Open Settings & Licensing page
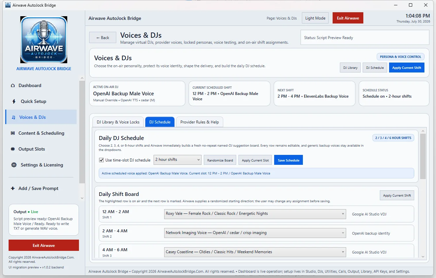The image size is (436, 278). point(41,165)
